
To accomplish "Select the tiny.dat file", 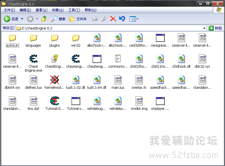I will click(x=33, y=103).
